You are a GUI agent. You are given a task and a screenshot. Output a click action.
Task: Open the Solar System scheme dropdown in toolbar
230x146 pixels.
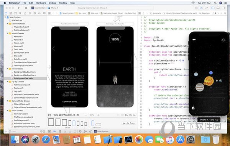point(39,8)
